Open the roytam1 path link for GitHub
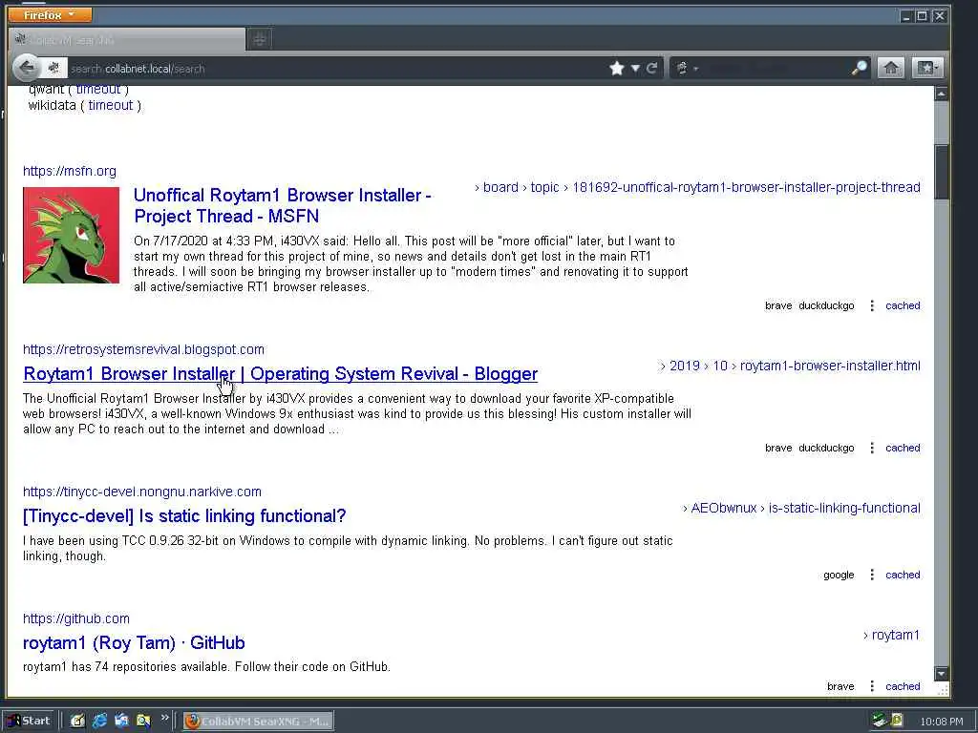Image resolution: width=978 pixels, height=733 pixels. click(x=896, y=635)
